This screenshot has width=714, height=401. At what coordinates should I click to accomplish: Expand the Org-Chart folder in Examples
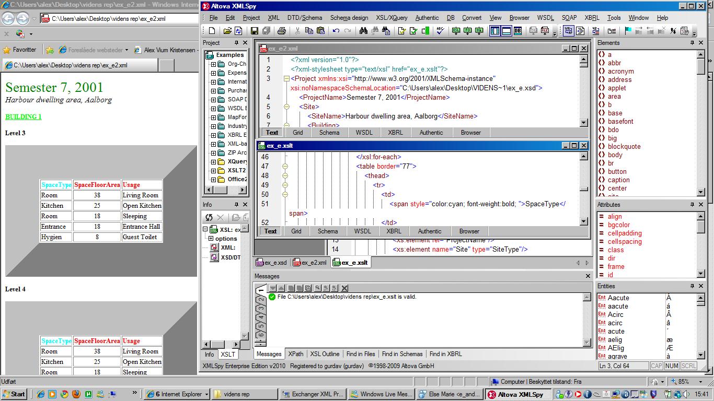point(213,64)
